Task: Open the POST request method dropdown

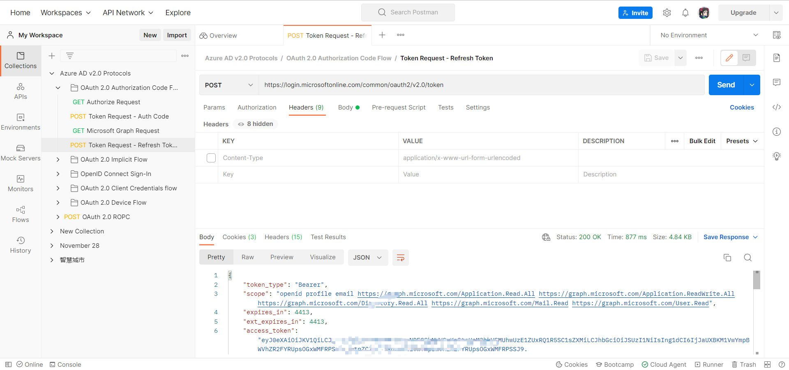Action: tap(228, 85)
